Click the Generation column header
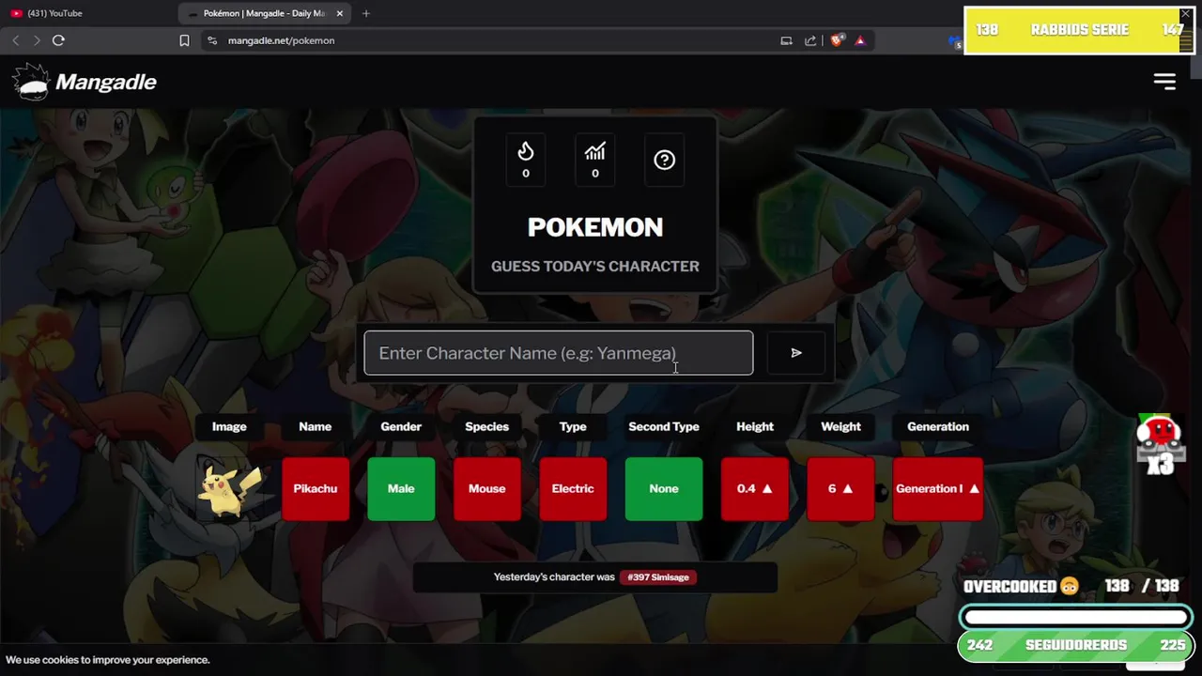1202x676 pixels. pyautogui.click(x=938, y=426)
